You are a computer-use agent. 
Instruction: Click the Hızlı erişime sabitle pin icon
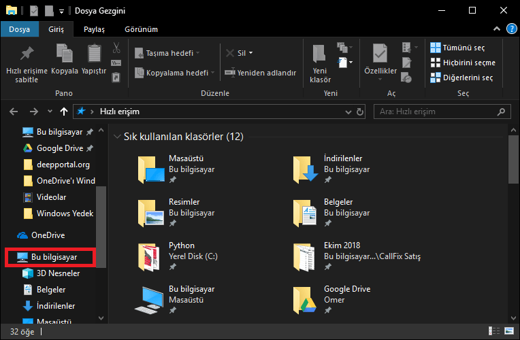(27, 54)
